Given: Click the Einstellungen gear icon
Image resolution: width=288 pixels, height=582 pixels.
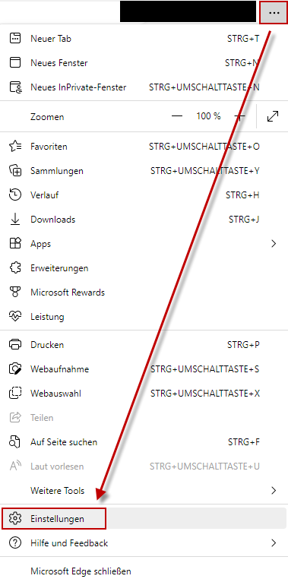Looking at the screenshot, I should 15,518.
